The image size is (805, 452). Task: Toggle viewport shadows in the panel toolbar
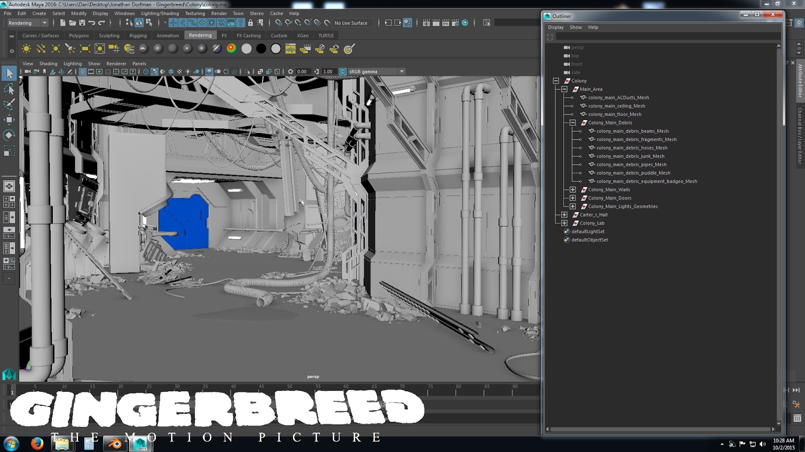196,71
